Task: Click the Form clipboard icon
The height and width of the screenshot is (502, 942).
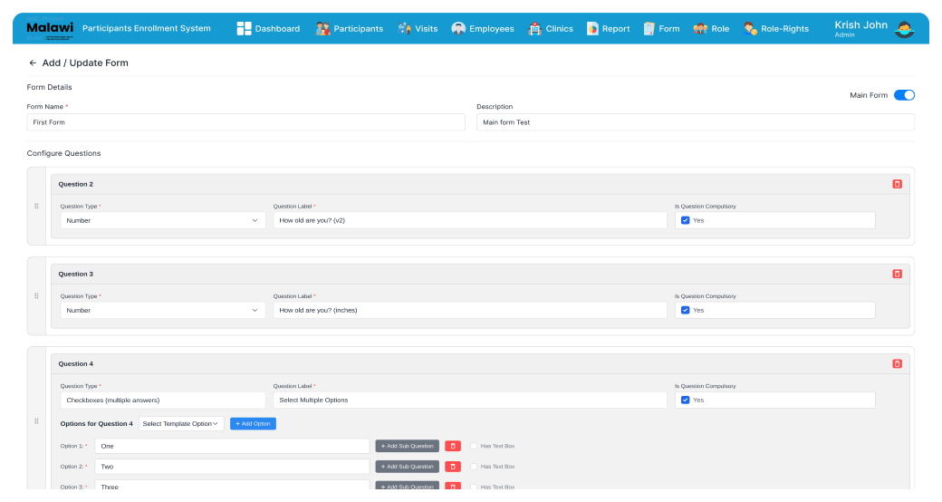Action: (x=649, y=28)
